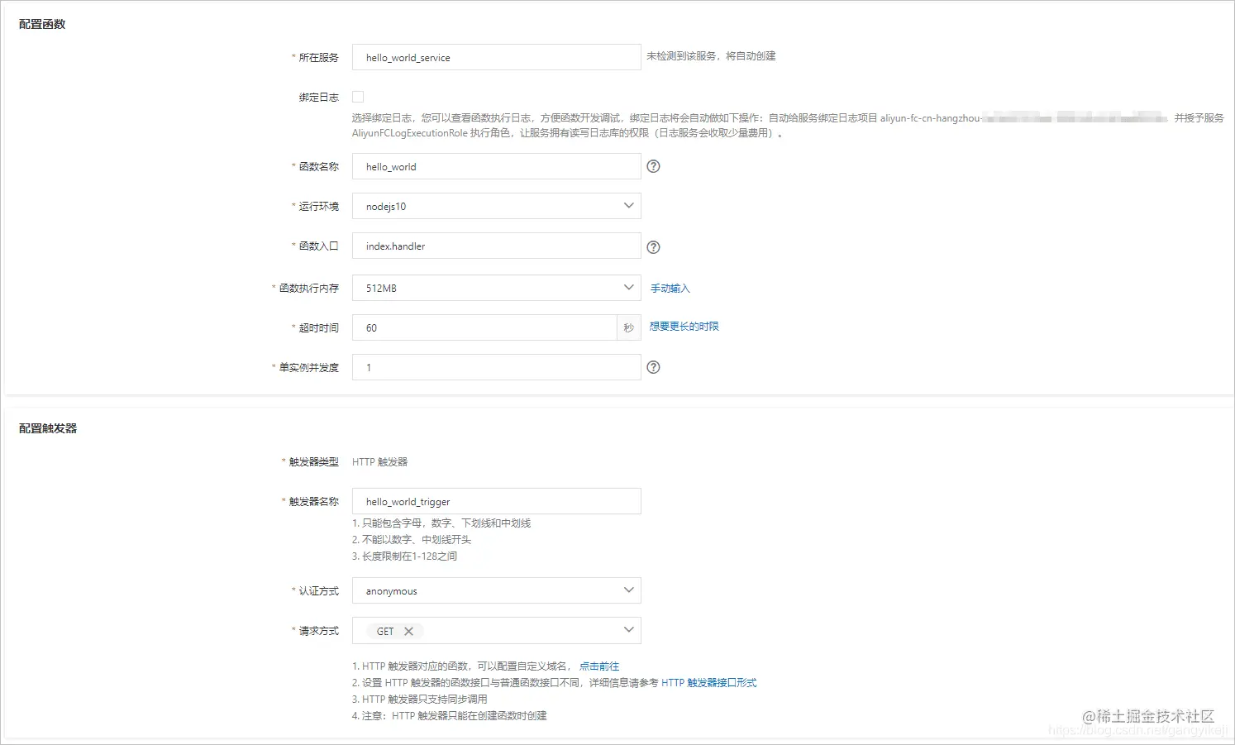Select the 函数名称 field containing hello_world
The height and width of the screenshot is (745, 1235).
coord(495,166)
